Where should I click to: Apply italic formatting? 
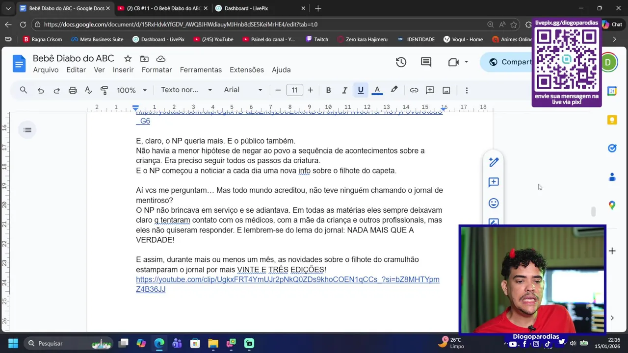point(344,90)
